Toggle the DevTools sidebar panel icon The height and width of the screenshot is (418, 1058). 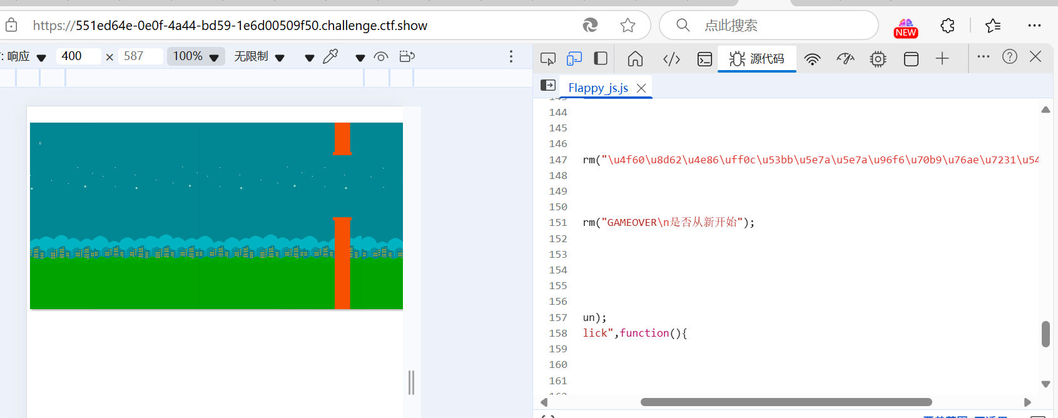(x=601, y=59)
